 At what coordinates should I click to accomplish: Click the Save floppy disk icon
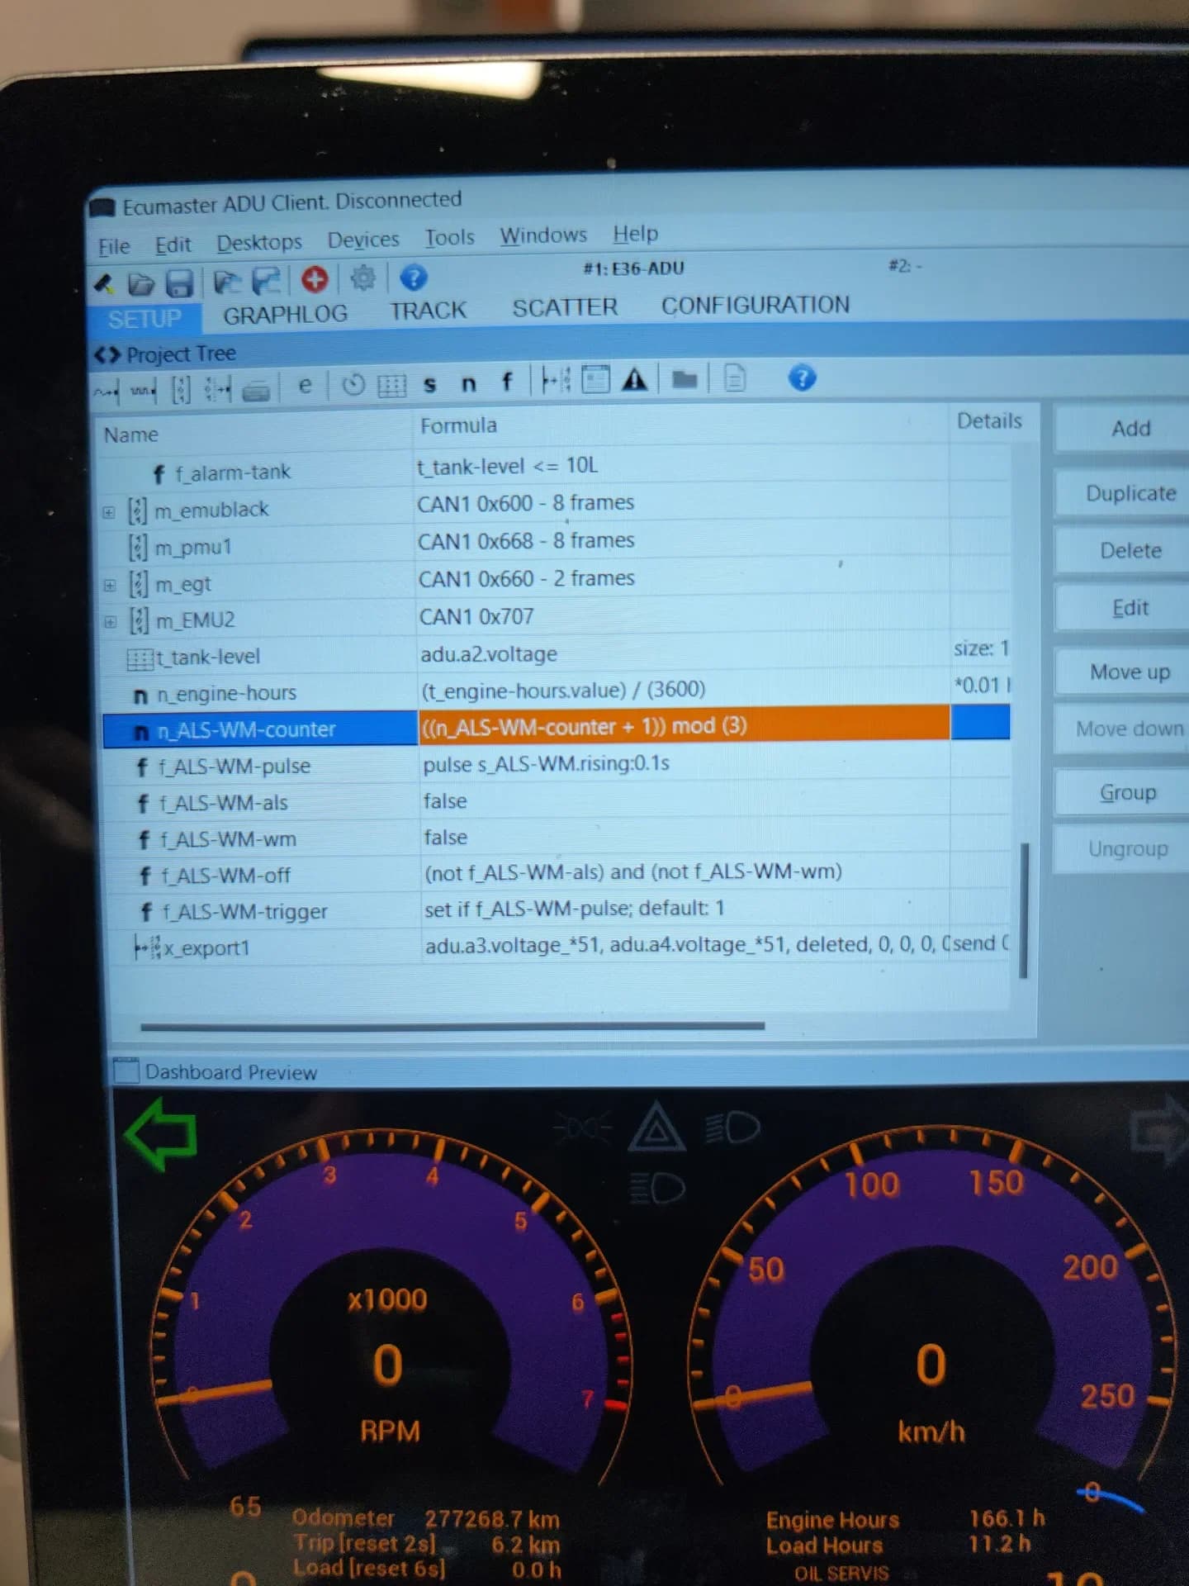(180, 283)
